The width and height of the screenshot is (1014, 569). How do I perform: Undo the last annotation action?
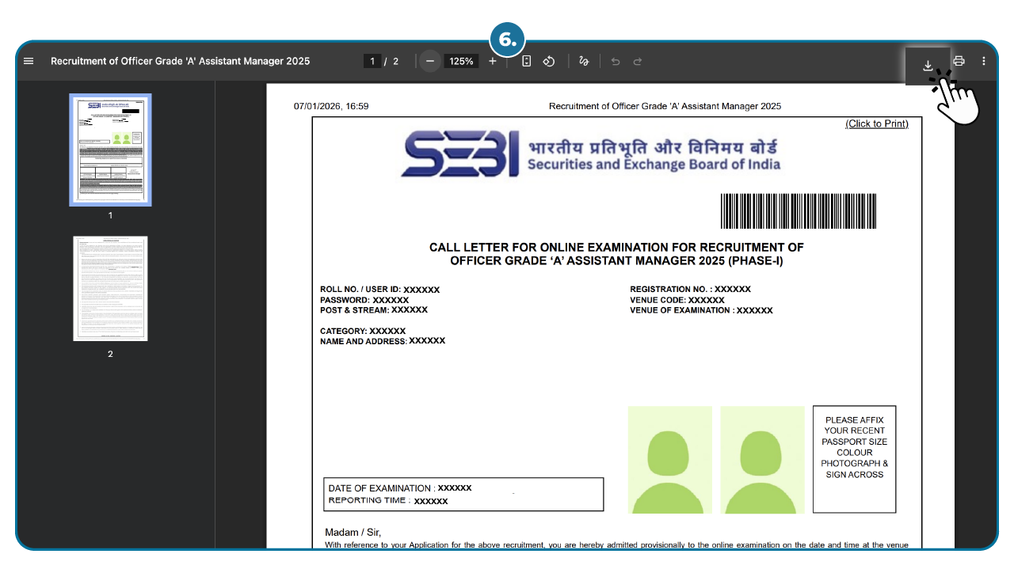pos(616,61)
